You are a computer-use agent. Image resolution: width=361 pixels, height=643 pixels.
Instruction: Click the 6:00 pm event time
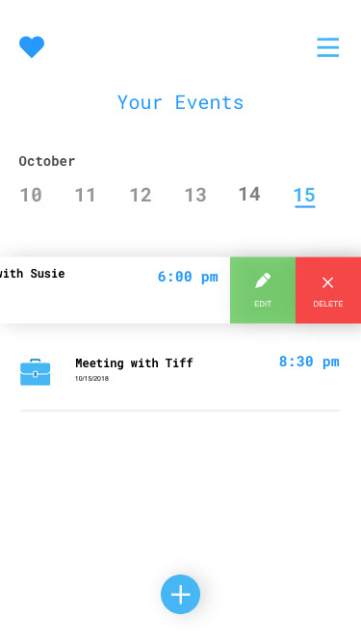[188, 277]
